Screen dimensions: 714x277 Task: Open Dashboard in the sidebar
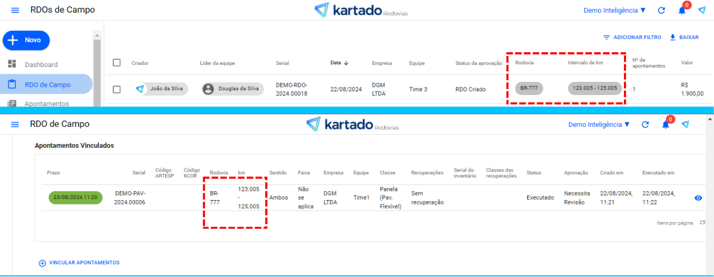41,64
